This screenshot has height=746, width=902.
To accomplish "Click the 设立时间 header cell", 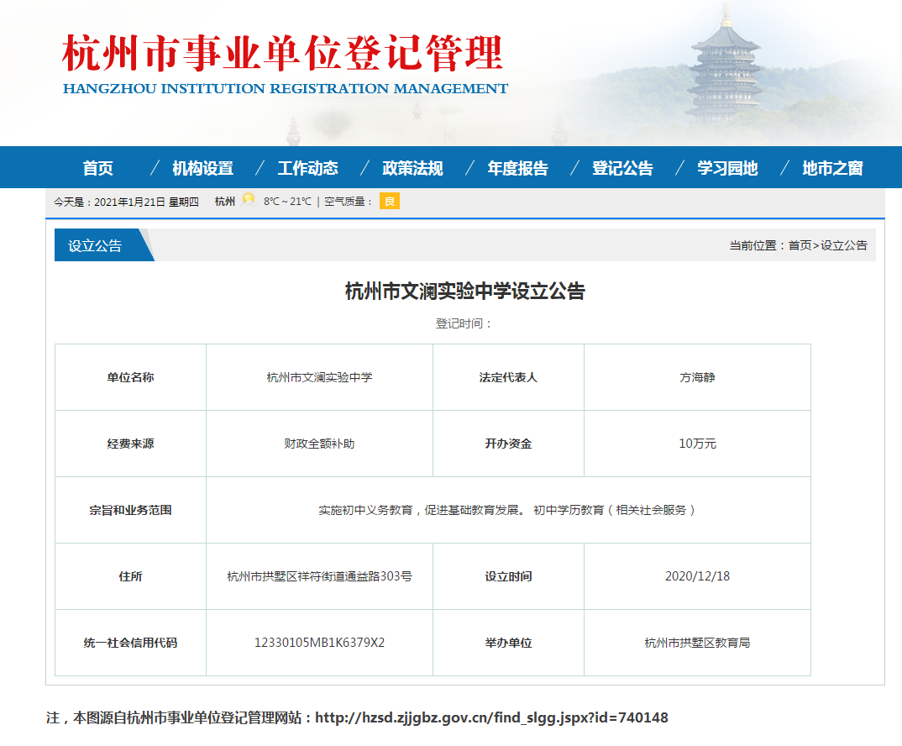I will (508, 576).
